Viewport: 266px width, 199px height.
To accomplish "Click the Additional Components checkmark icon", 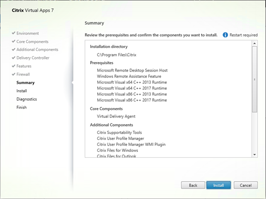I will coord(14,49).
